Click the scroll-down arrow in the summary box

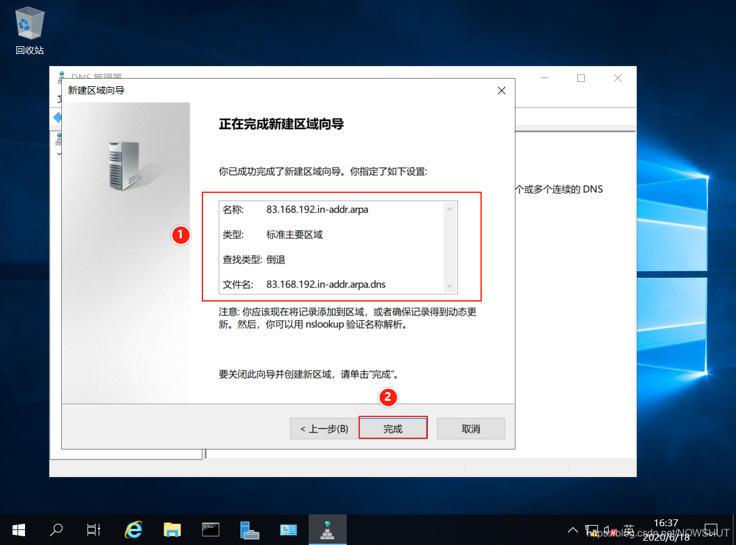click(x=449, y=286)
